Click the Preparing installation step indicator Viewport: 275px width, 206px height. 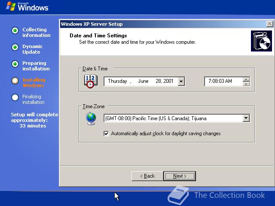click(15, 64)
